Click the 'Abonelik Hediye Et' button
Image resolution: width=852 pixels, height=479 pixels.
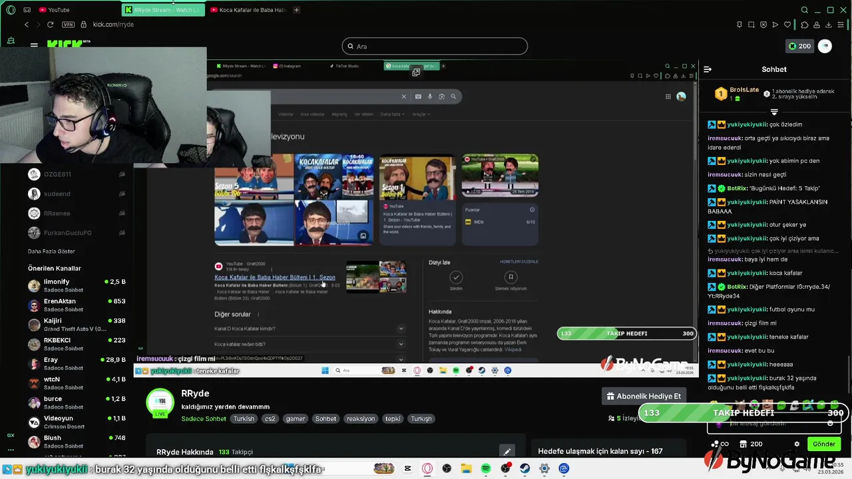pyautogui.click(x=643, y=397)
